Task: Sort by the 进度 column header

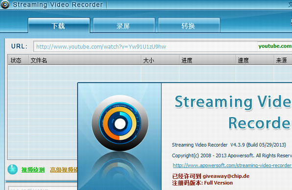Action: point(207,60)
